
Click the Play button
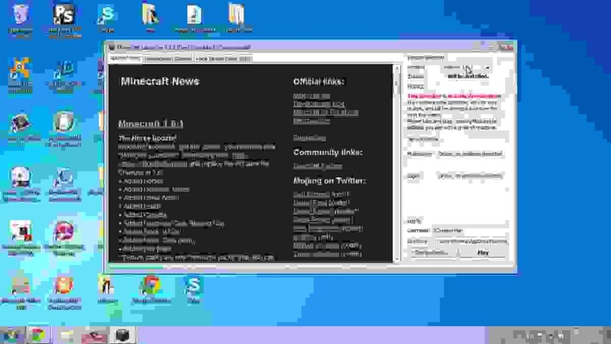483,253
